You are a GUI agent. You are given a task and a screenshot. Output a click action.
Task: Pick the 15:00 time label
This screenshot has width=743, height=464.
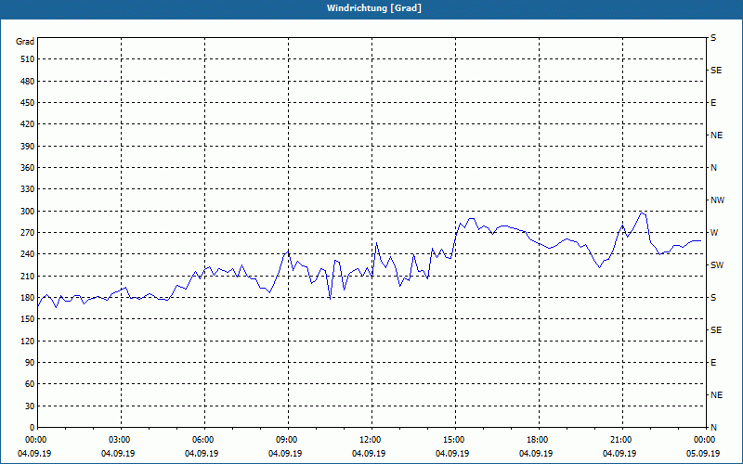453,440
